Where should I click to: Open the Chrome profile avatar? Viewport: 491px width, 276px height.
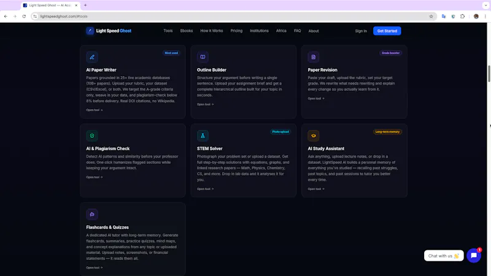pos(476,17)
